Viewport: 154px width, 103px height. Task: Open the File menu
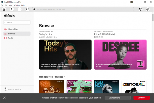coord(2,5)
